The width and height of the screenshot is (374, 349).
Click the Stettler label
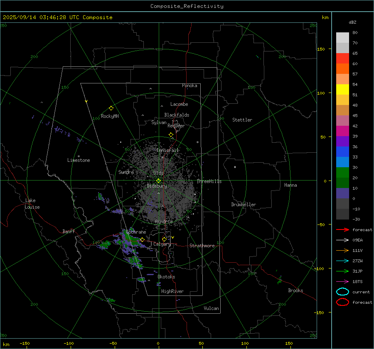pos(242,120)
